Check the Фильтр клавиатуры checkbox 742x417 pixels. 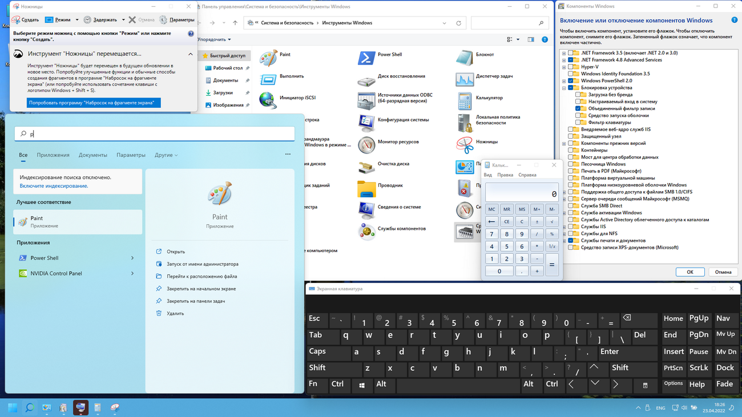point(578,123)
